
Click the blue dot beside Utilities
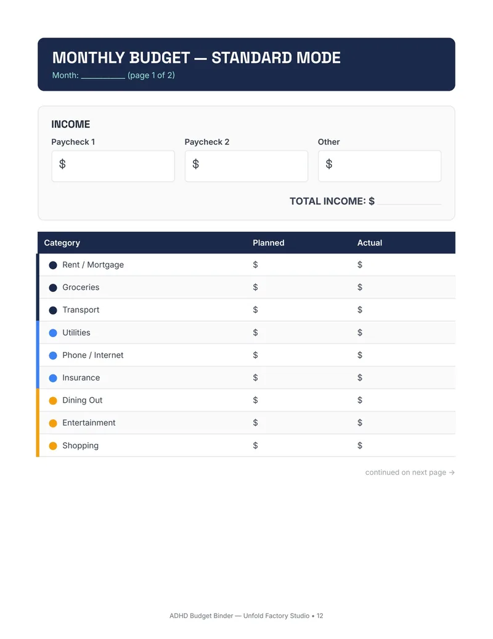(x=53, y=333)
